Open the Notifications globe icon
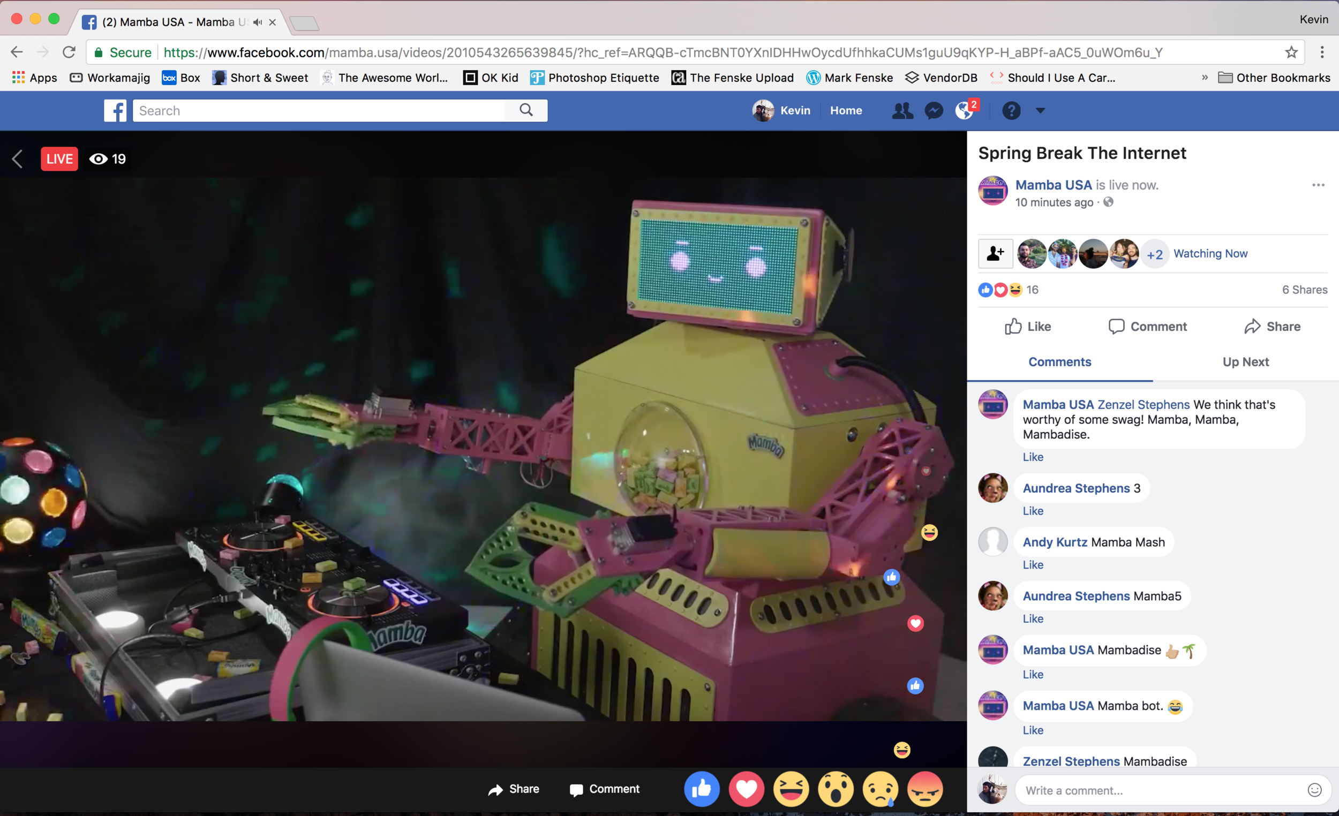The image size is (1339, 816). pos(965,110)
